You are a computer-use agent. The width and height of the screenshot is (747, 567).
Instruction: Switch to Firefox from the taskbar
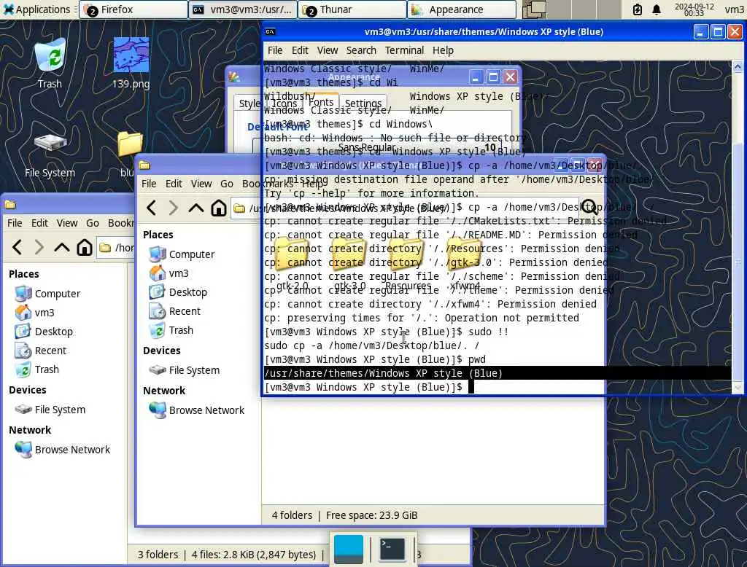[133, 9]
